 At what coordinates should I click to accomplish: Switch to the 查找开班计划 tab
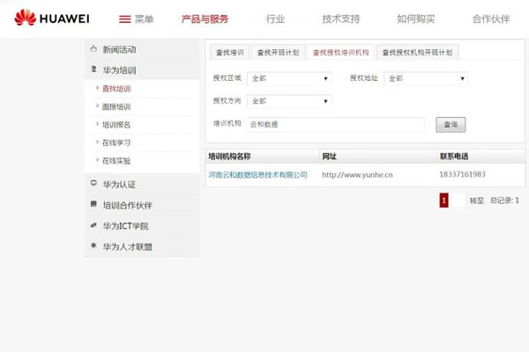tap(279, 52)
